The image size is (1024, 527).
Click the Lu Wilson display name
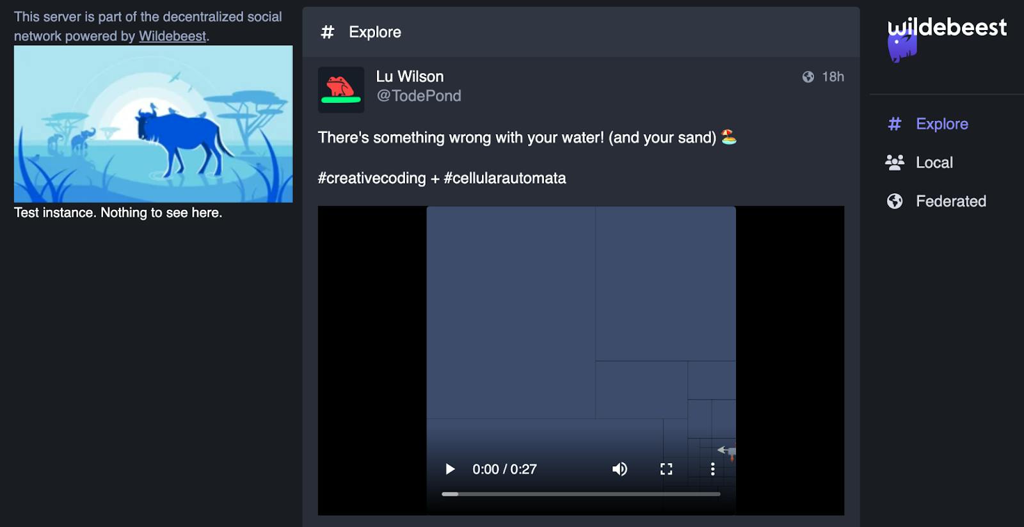[410, 77]
